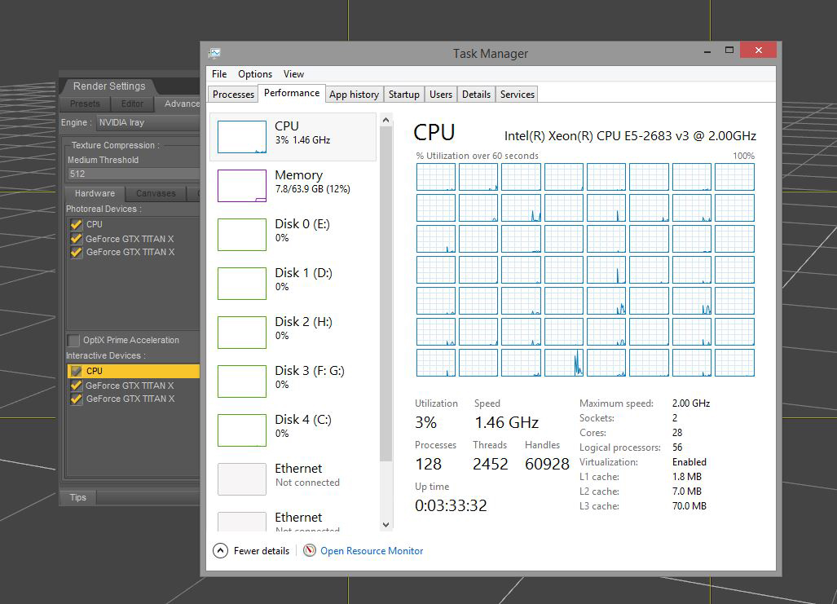Open the Engine NVIDIA Iray dropdown
This screenshot has height=604, width=837.
click(x=147, y=122)
